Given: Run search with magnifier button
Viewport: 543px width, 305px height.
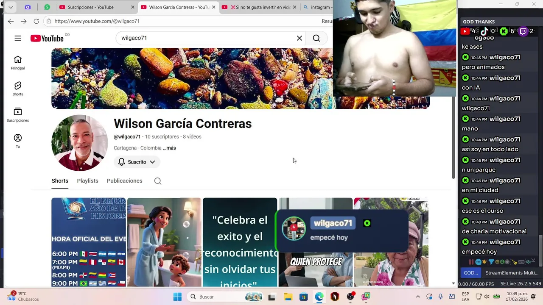Looking at the screenshot, I should [x=316, y=38].
